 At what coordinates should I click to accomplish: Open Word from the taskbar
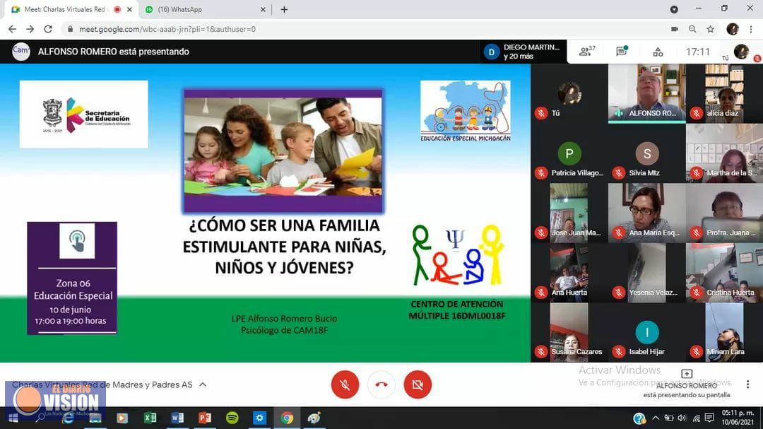coord(177,418)
